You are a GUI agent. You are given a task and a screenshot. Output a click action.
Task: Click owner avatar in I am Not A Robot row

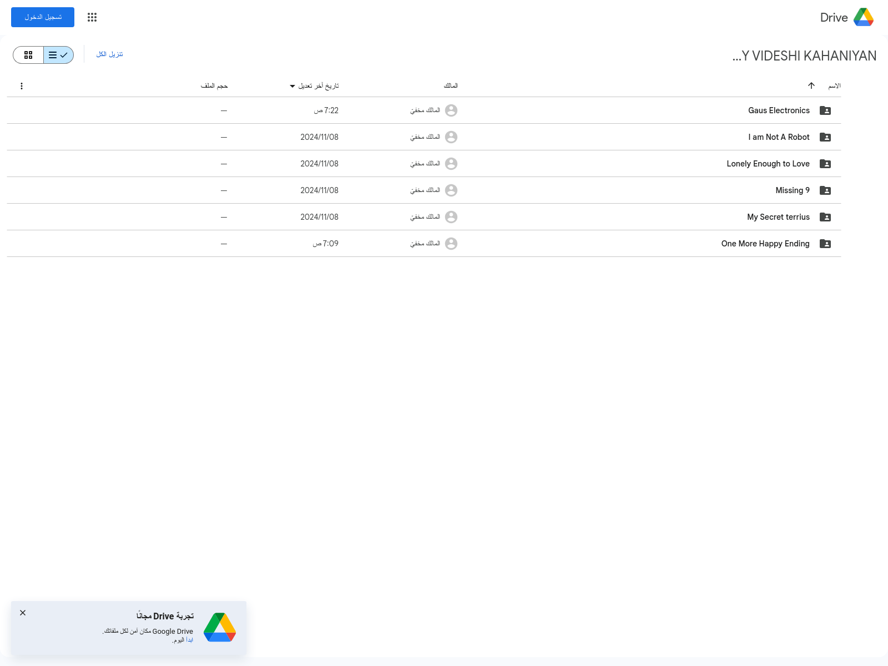[451, 137]
